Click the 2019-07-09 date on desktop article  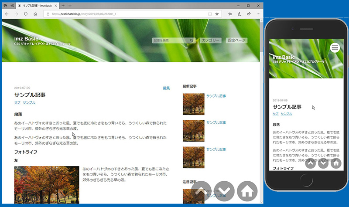point(22,88)
